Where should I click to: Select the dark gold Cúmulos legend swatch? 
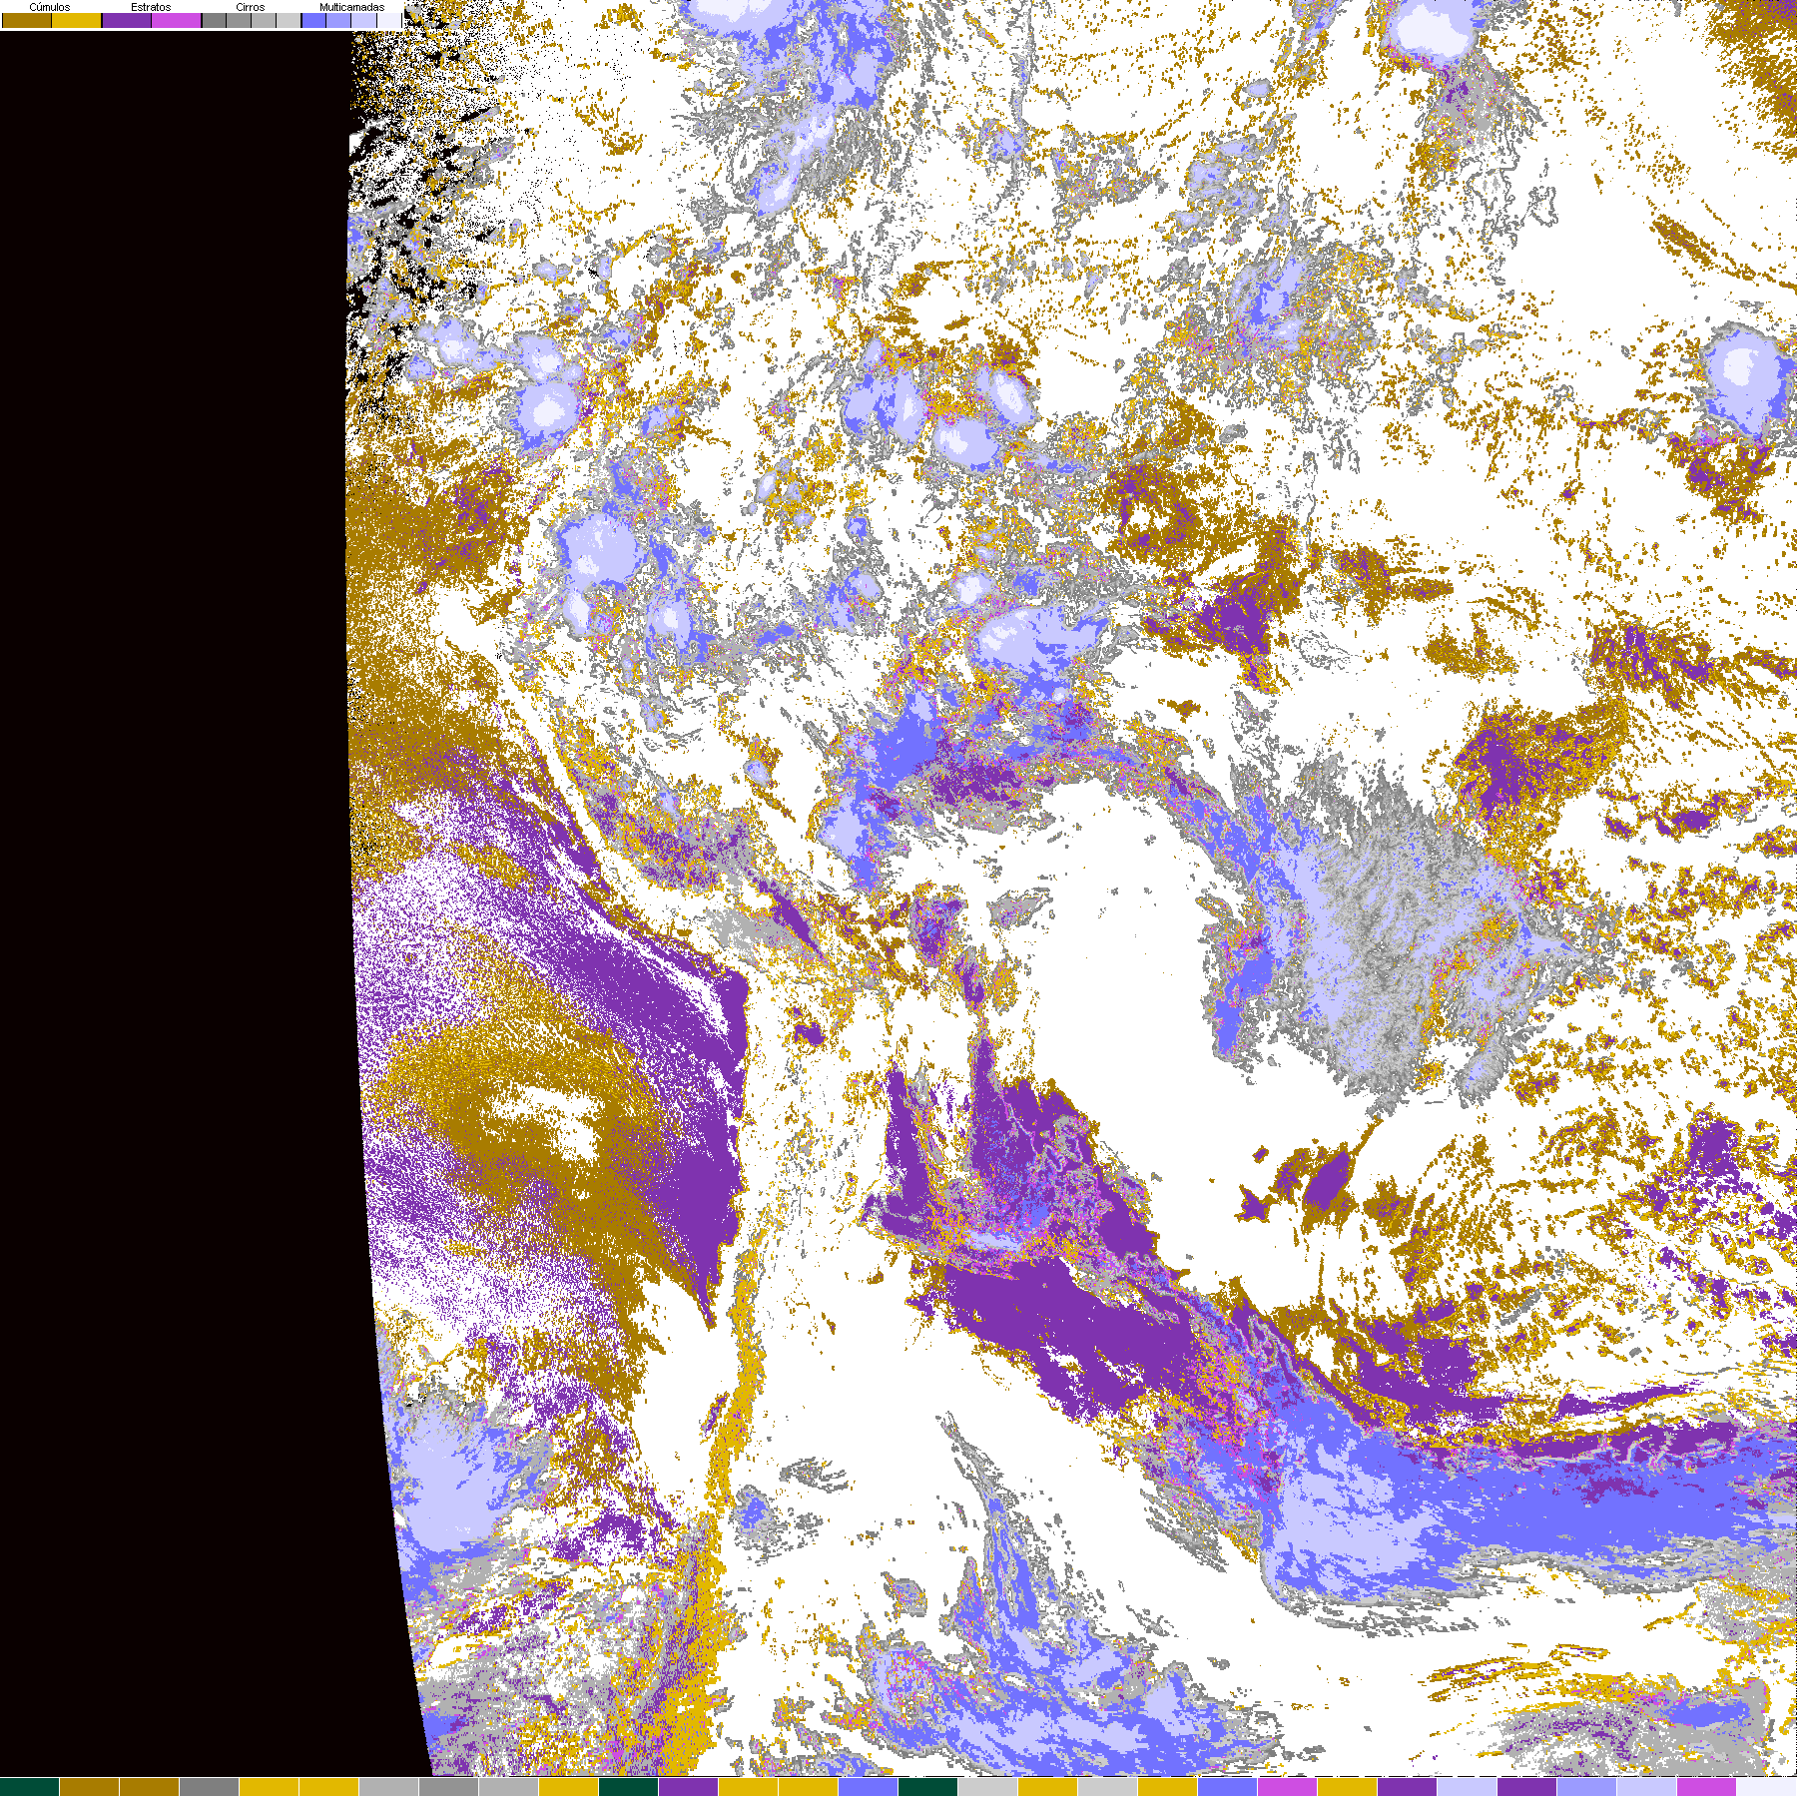point(27,21)
